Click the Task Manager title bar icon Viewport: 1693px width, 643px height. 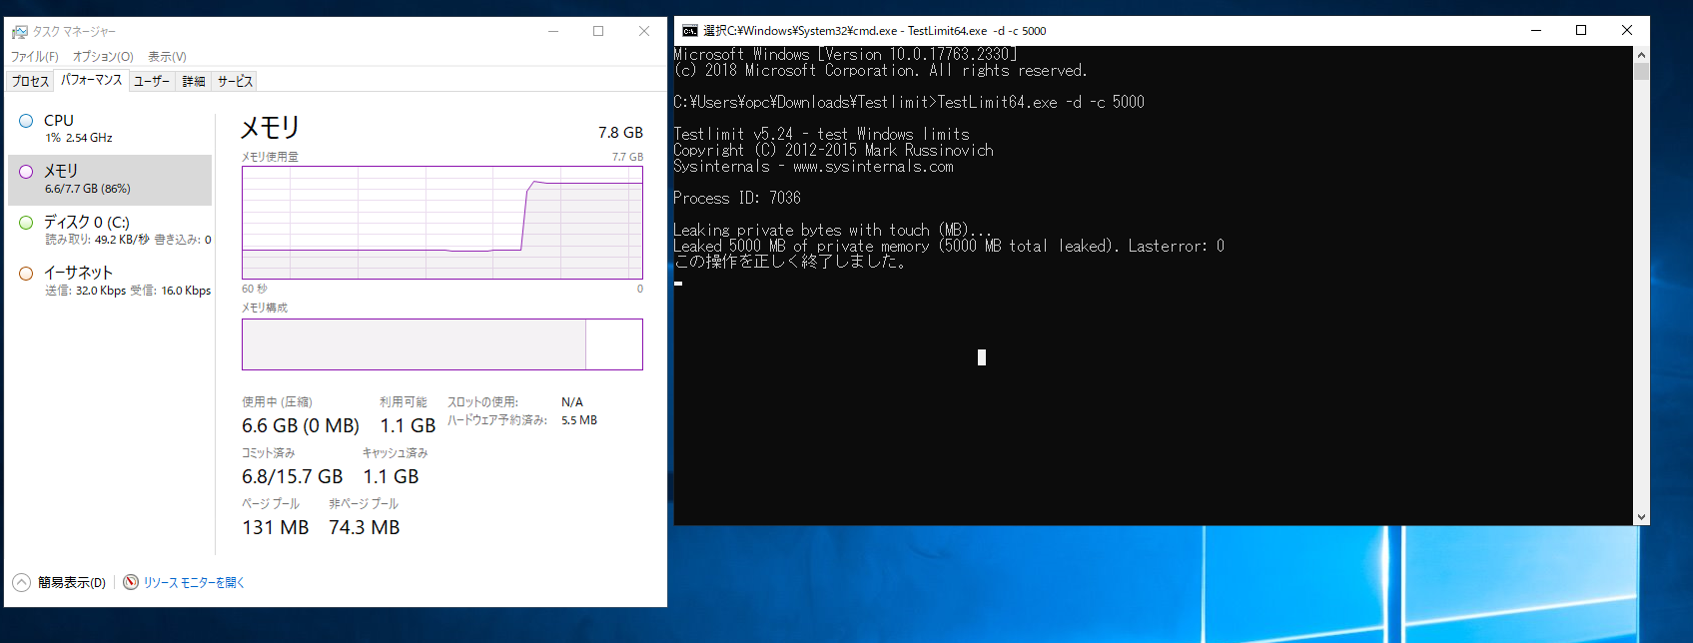pyautogui.click(x=19, y=32)
